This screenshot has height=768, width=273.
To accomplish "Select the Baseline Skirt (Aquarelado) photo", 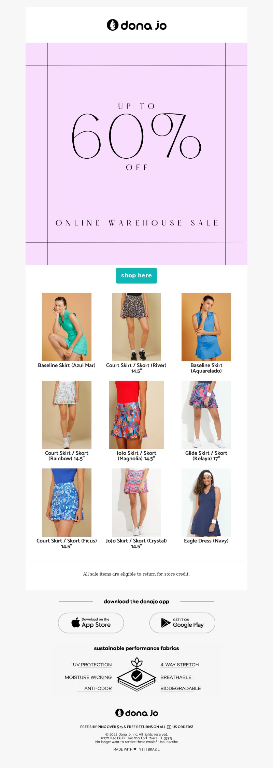I will click(206, 327).
